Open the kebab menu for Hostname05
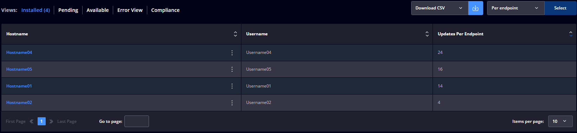Viewport: 577px width, 133px height. (232, 69)
